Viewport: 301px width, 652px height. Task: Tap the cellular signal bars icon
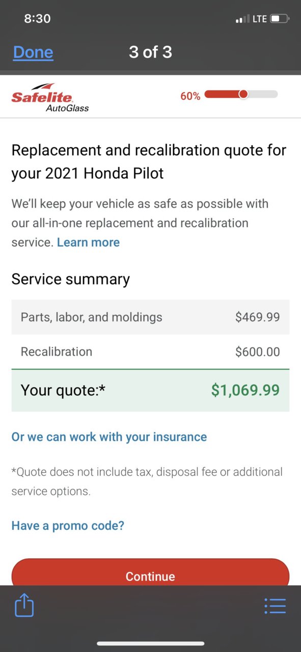[242, 19]
